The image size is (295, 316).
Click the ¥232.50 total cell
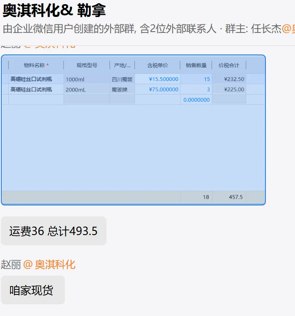point(229,79)
